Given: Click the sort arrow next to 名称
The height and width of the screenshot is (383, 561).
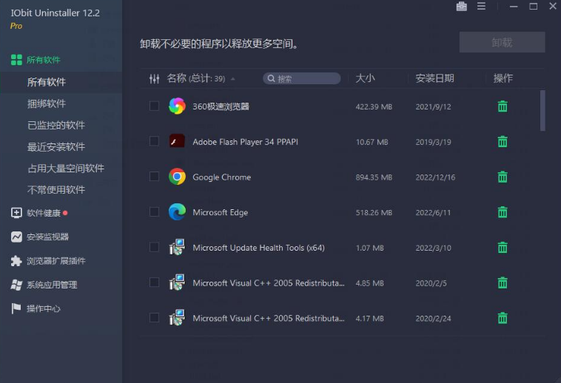Looking at the screenshot, I should [233, 79].
